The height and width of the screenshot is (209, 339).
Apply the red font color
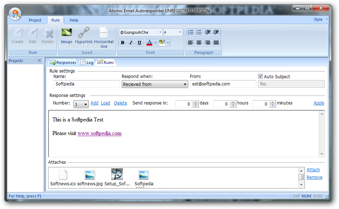pyautogui.click(x=149, y=43)
